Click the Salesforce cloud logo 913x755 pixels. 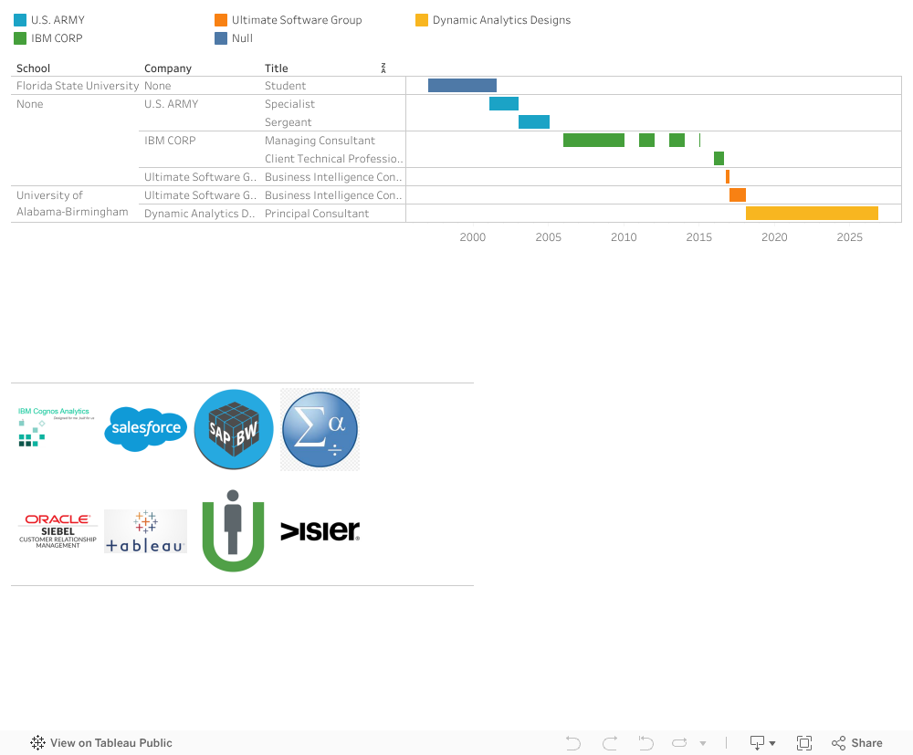click(x=145, y=429)
